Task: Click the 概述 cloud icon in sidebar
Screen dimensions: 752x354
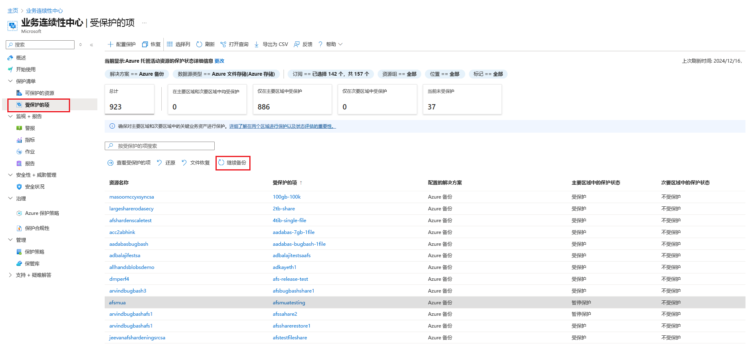Action: (10, 58)
